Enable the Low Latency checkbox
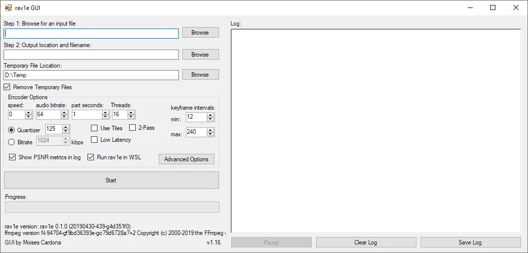Image resolution: width=528 pixels, height=253 pixels. pyautogui.click(x=94, y=139)
